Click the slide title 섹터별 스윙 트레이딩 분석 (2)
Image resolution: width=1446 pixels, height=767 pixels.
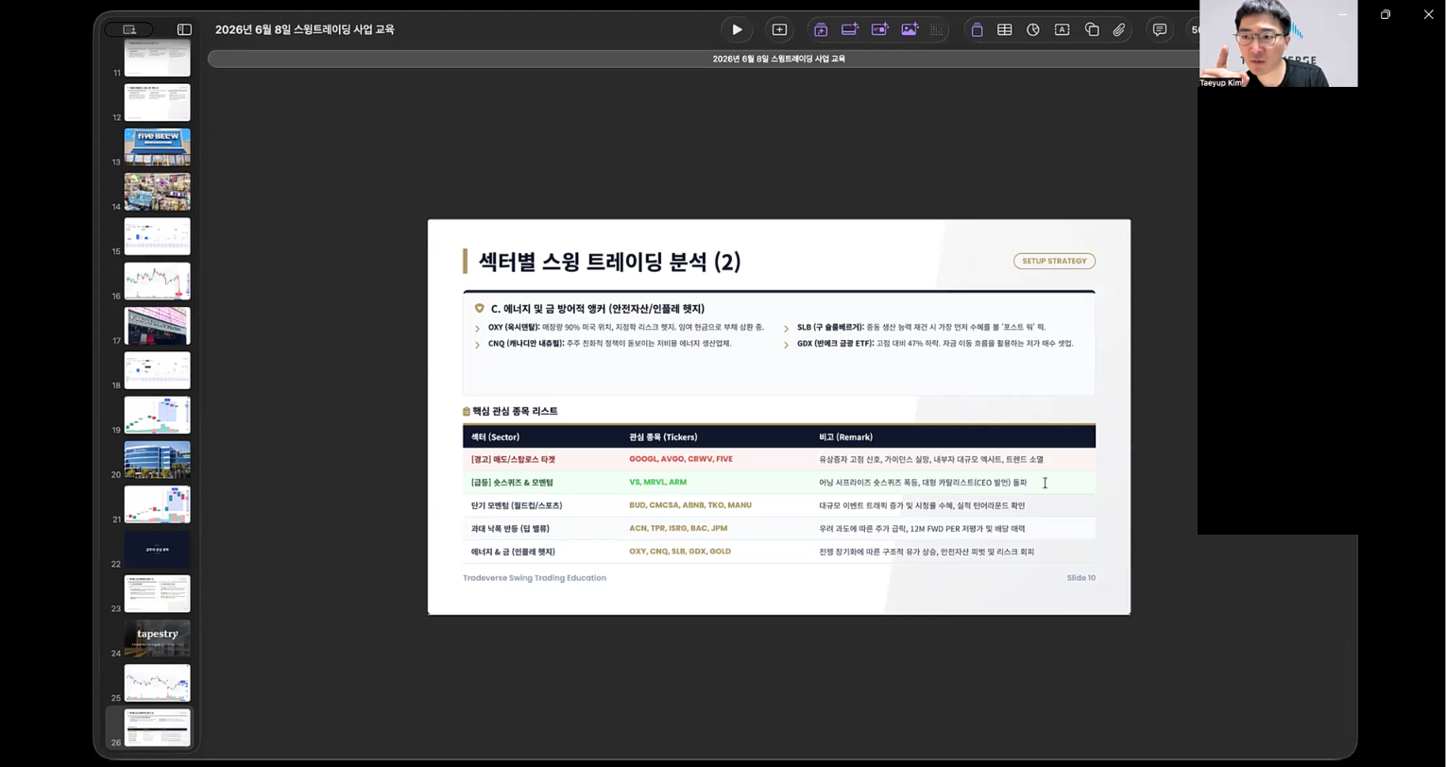[609, 262]
